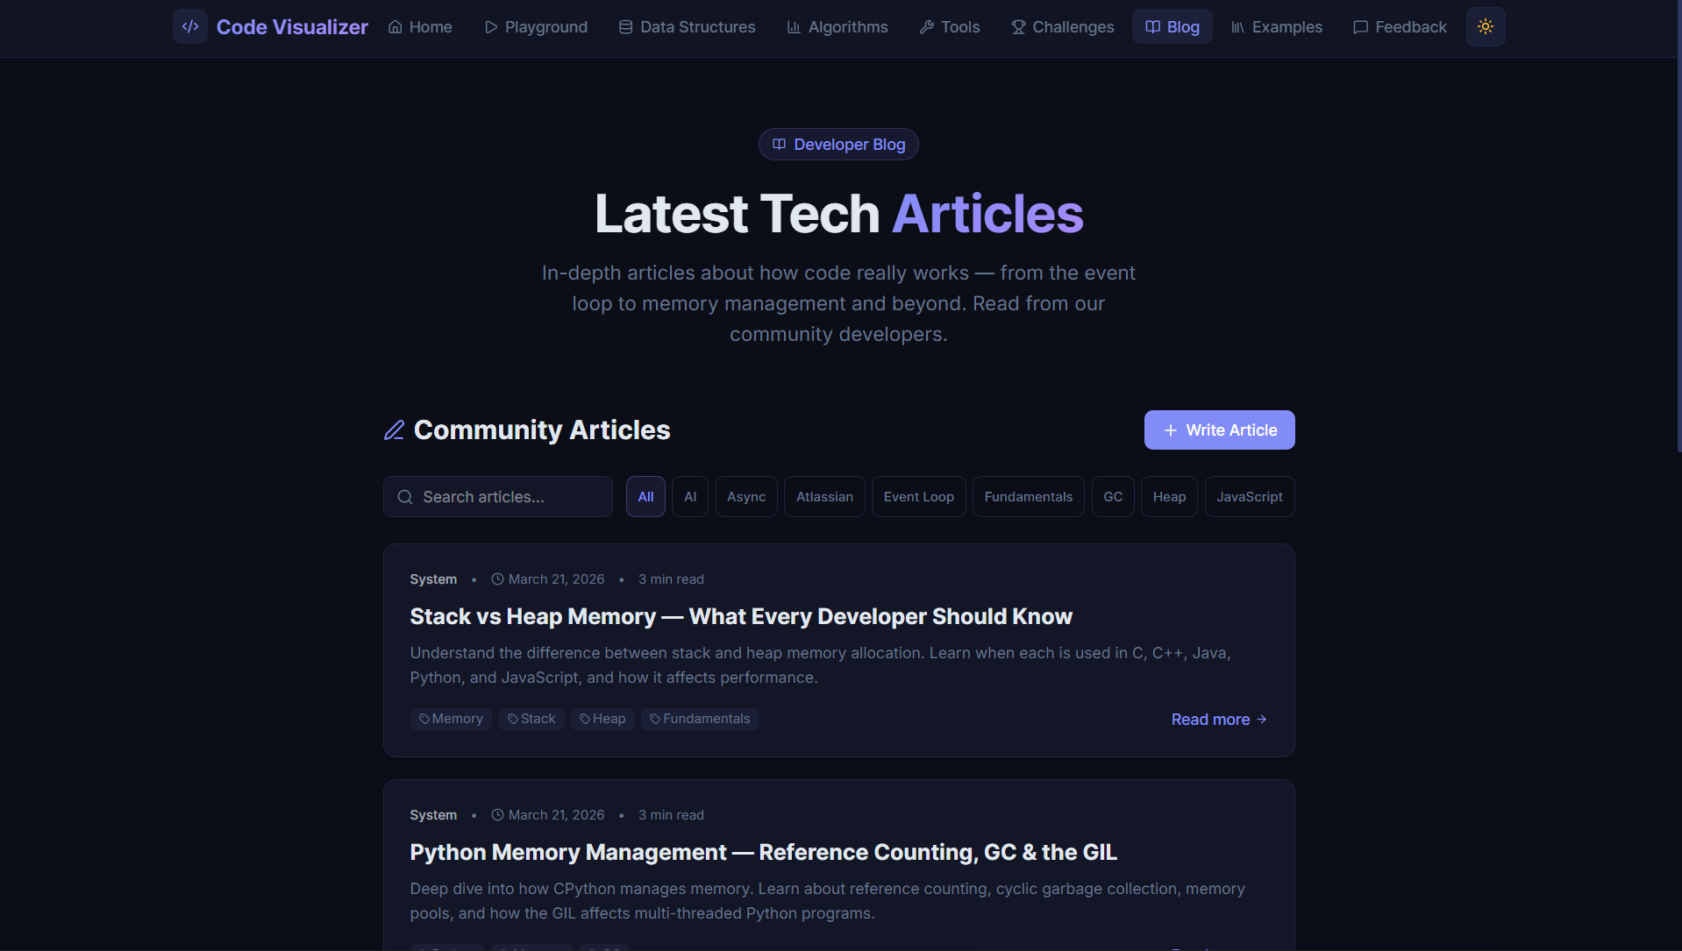Viewport: 1682px width, 951px height.
Task: Filter articles by AI tag
Action: 690,497
